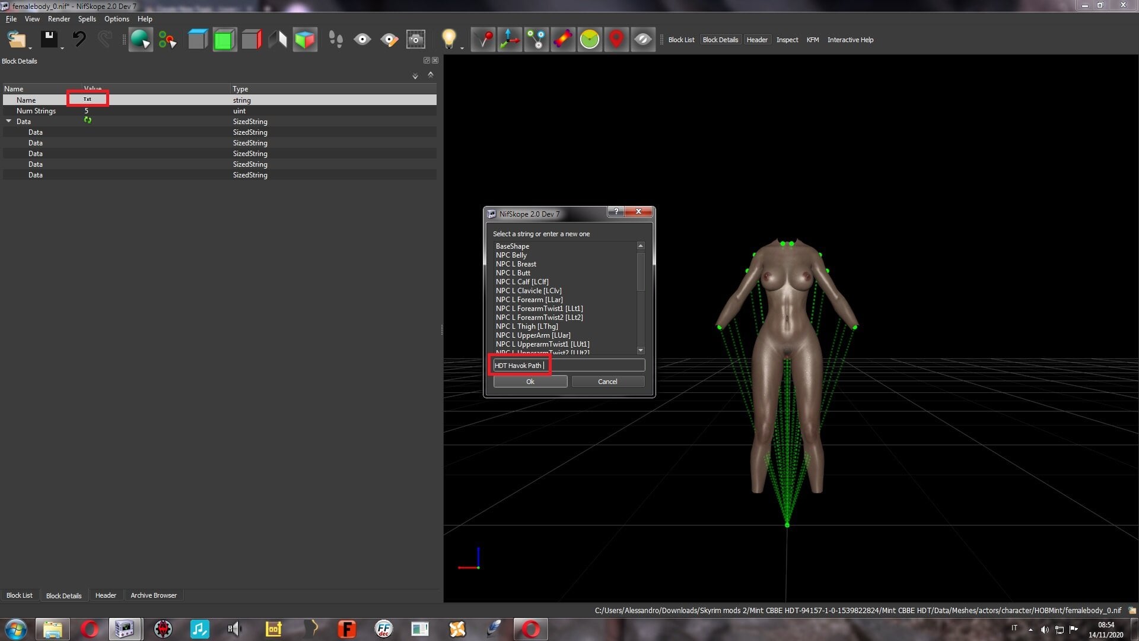The image size is (1139, 641).
Task: Open the Load file toolbar icon
Action: click(x=16, y=40)
